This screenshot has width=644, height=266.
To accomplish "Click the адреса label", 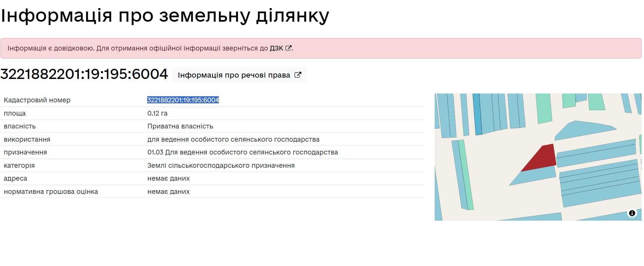I will pos(15,178).
